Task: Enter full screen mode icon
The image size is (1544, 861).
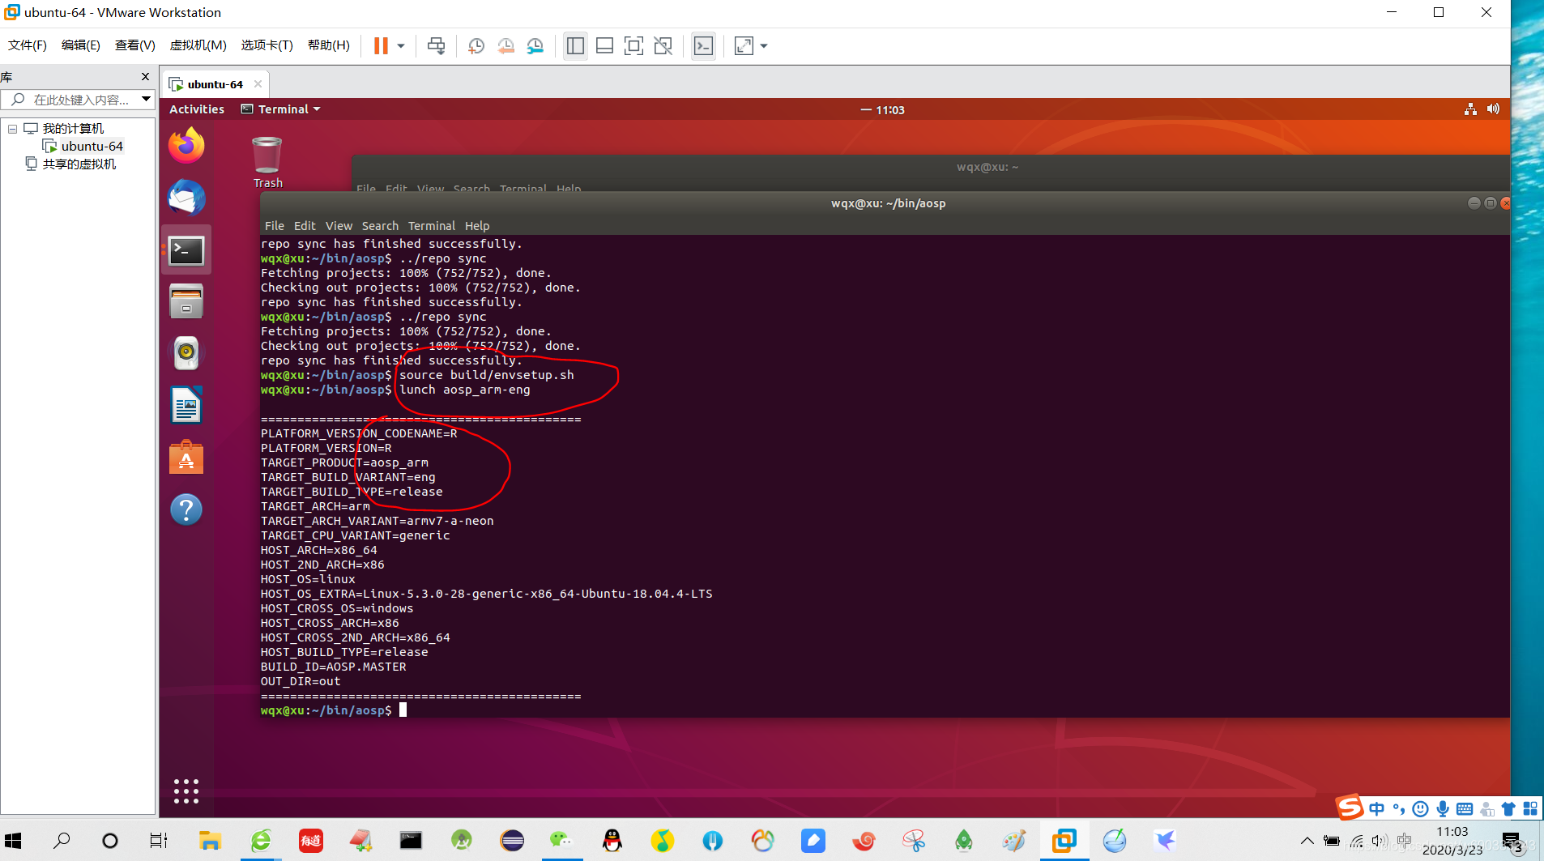Action: tap(633, 45)
